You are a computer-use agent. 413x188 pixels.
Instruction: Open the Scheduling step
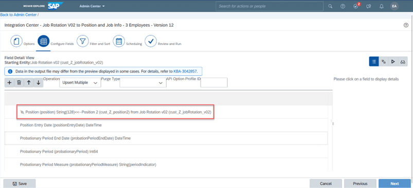point(128,41)
